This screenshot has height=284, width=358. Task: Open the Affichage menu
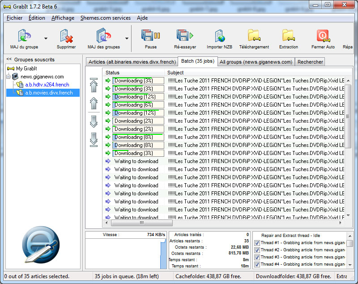pos(63,18)
